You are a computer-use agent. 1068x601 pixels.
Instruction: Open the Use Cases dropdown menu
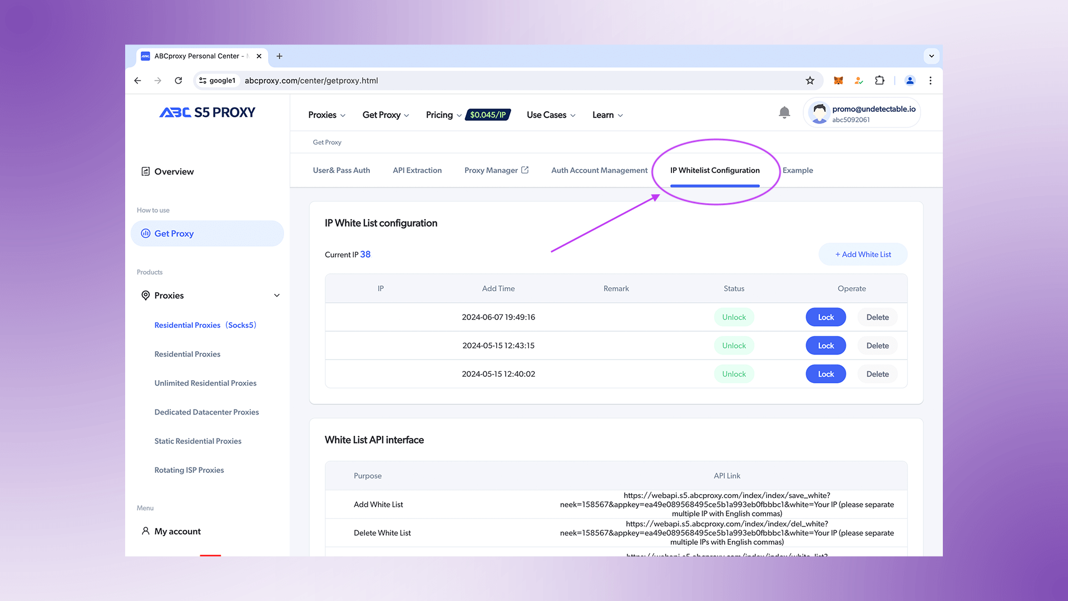[x=551, y=115]
